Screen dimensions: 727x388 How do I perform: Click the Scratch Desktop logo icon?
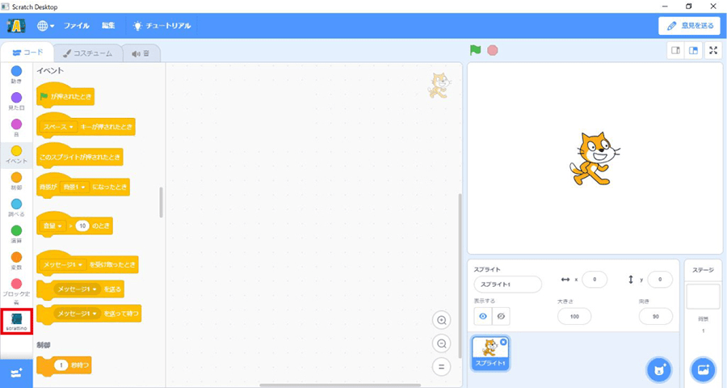pos(16,26)
